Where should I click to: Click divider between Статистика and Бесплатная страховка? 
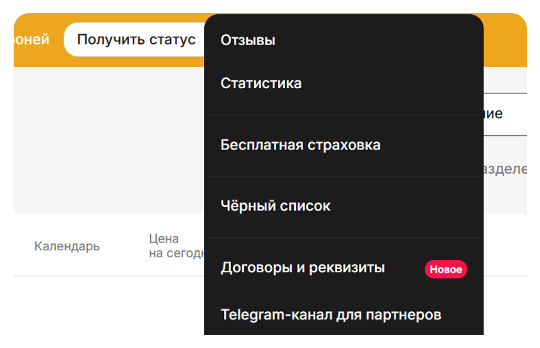click(x=344, y=115)
